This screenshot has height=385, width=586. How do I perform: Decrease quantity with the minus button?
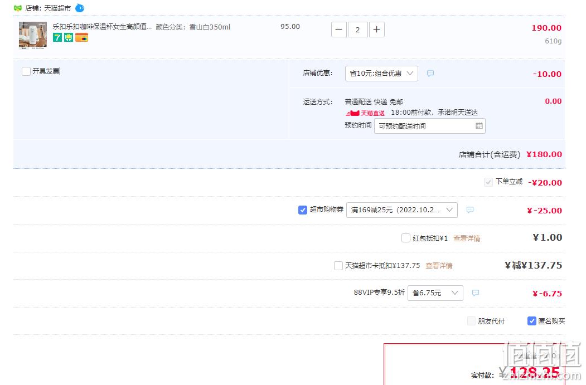pos(339,30)
